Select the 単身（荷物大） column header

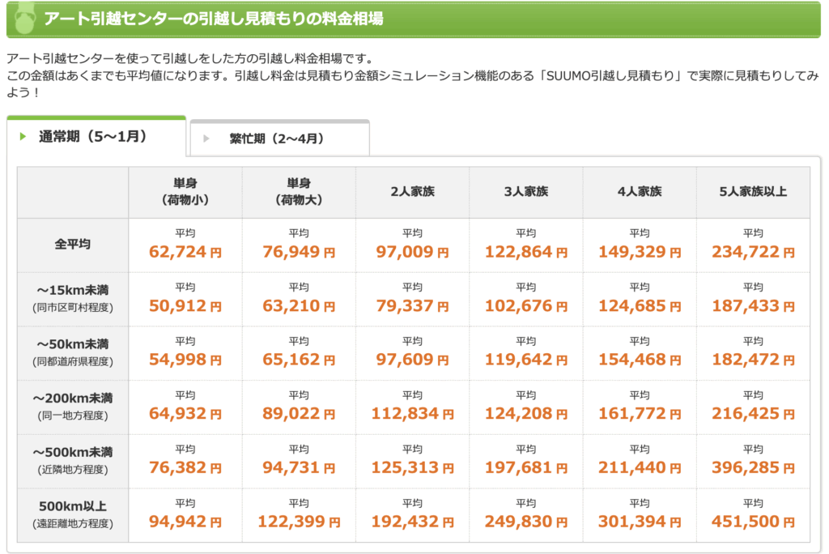pos(299,191)
